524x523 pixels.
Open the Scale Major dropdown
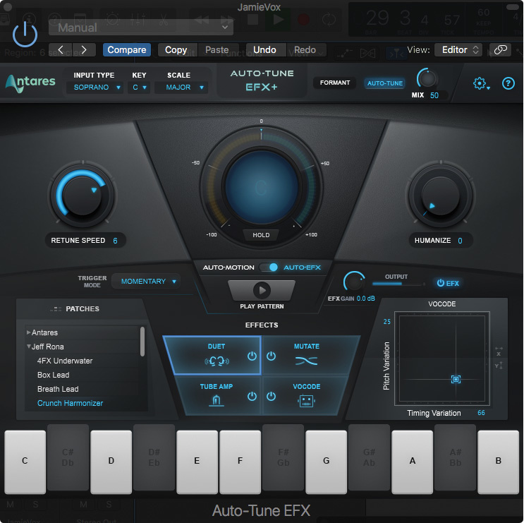coord(185,88)
